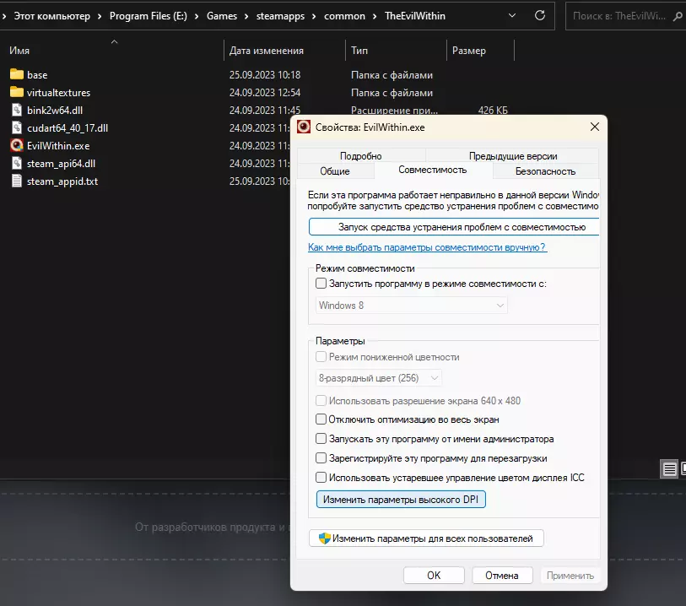Screen dimensions: 686x606
Task: Click the Отмена button
Action: coord(502,575)
